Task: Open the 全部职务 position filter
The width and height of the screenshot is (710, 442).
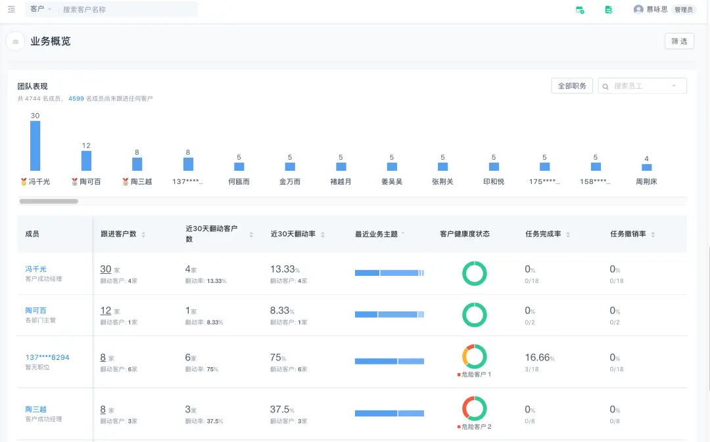Action: (572, 86)
